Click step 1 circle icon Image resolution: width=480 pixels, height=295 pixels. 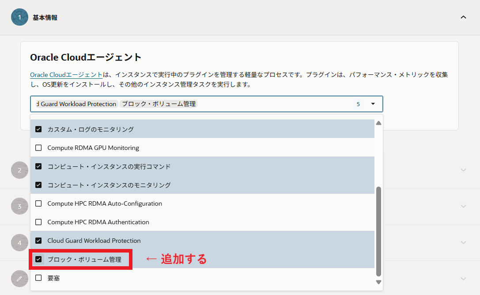19,17
